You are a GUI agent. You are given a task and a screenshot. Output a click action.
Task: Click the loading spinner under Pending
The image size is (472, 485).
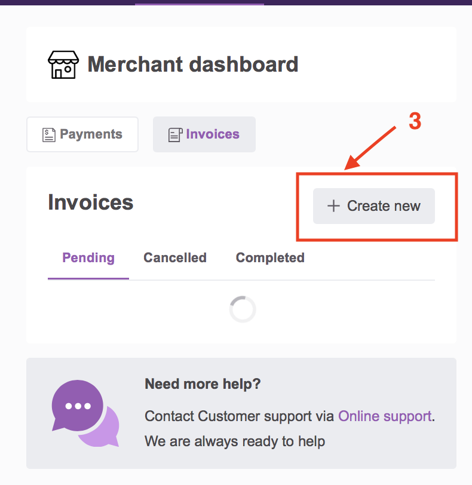tap(243, 309)
